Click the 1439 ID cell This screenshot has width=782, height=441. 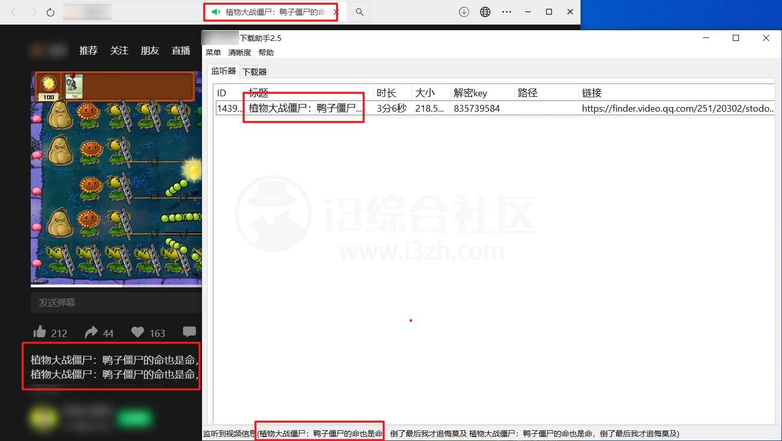click(230, 108)
